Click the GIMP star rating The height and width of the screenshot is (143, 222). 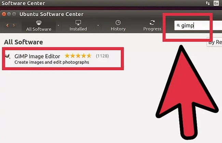(78, 56)
